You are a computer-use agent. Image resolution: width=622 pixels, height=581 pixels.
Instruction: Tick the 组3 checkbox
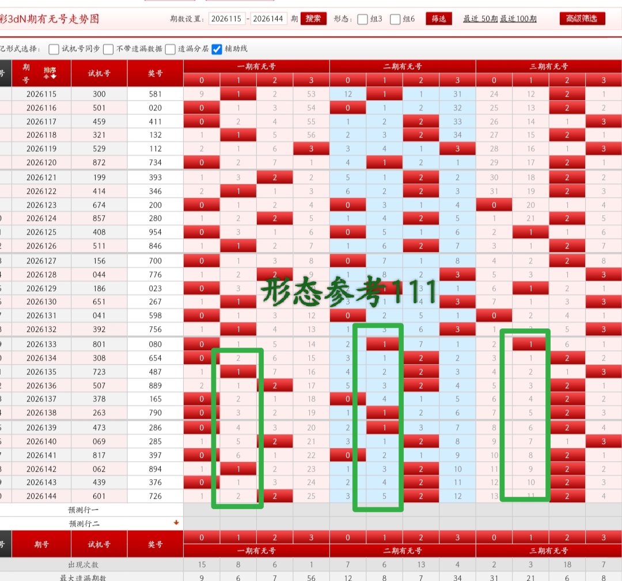(x=363, y=20)
